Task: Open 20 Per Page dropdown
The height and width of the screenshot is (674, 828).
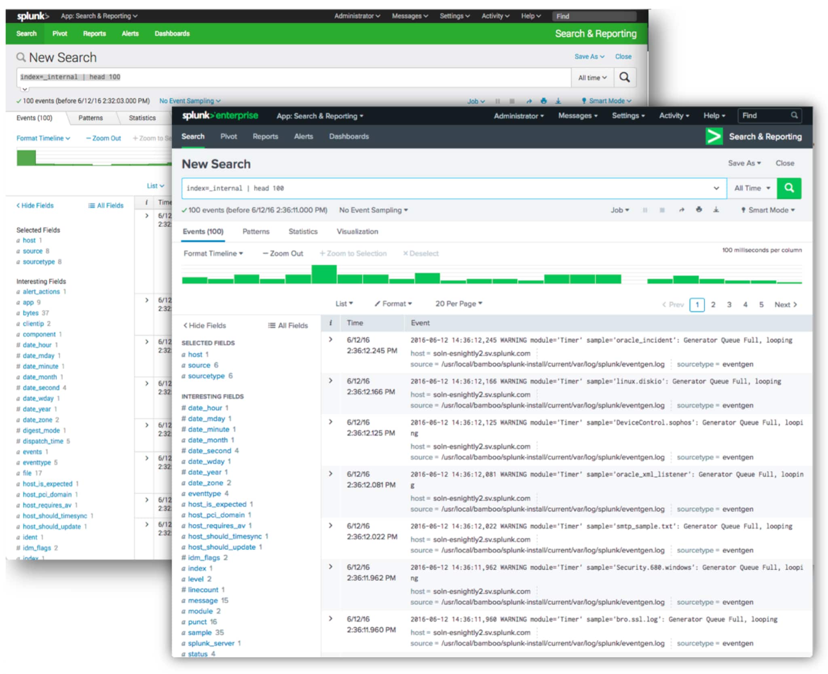Action: pos(458,303)
